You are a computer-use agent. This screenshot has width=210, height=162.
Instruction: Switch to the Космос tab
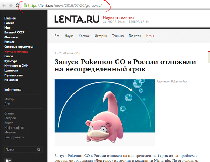(84, 36)
